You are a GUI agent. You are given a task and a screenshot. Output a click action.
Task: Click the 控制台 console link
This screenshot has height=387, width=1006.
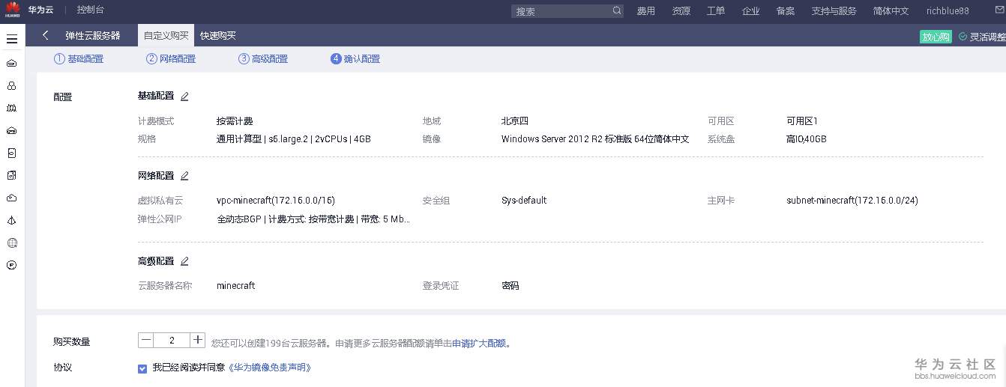click(91, 10)
